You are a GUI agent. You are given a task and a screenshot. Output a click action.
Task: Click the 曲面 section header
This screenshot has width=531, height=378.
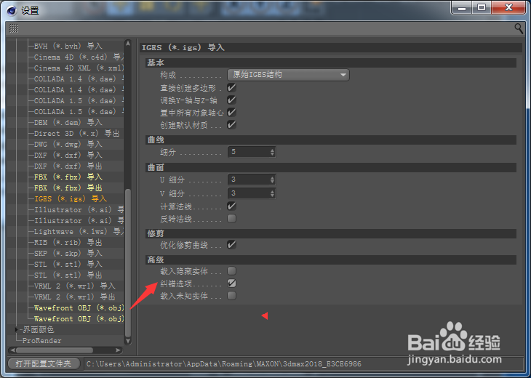click(331, 167)
